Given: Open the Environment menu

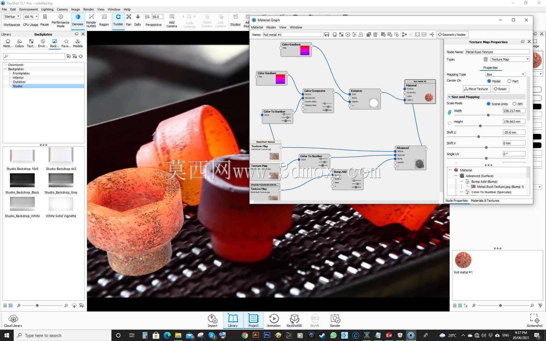Looking at the screenshot, I should tap(28, 9).
